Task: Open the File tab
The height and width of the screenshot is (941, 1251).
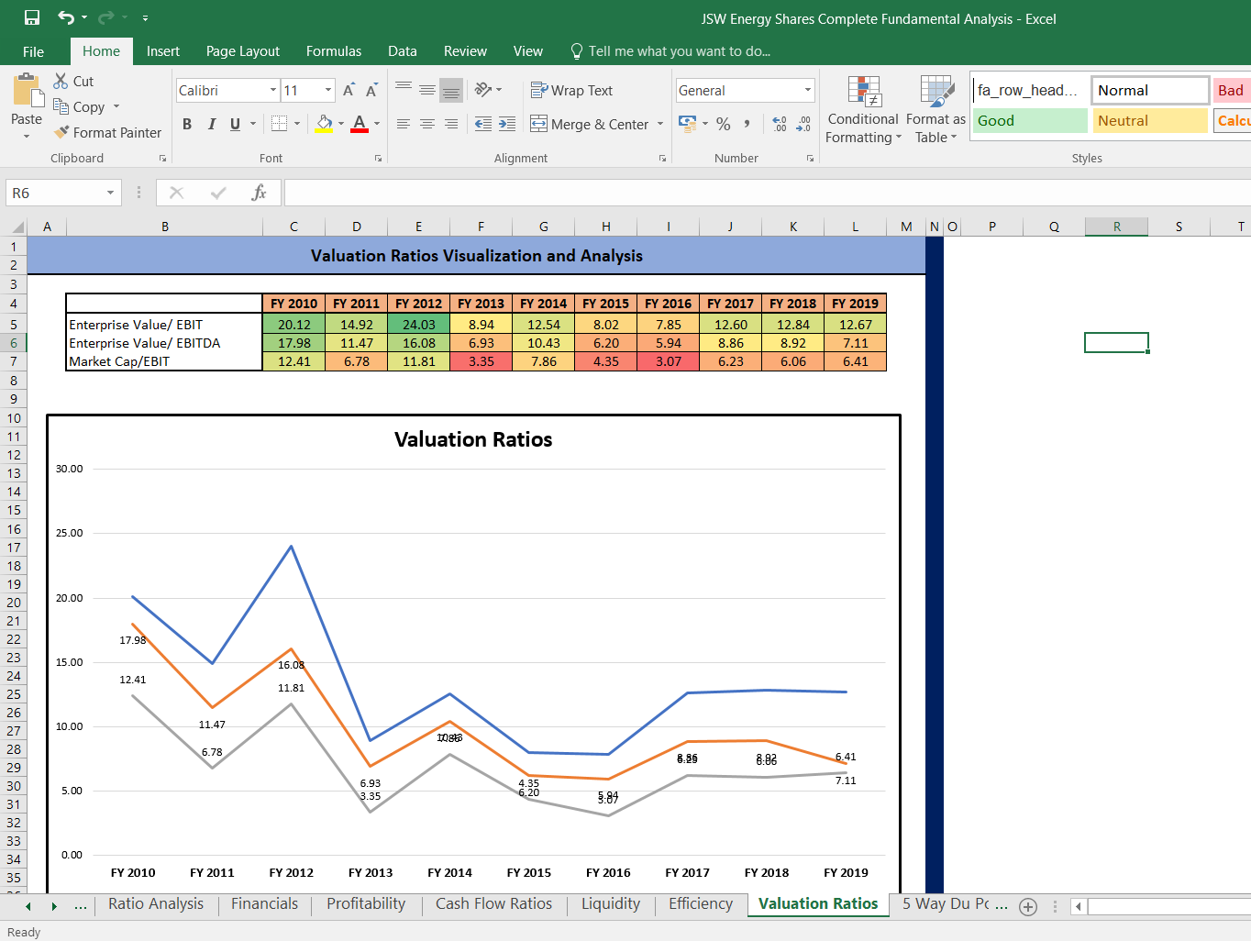Action: (34, 51)
